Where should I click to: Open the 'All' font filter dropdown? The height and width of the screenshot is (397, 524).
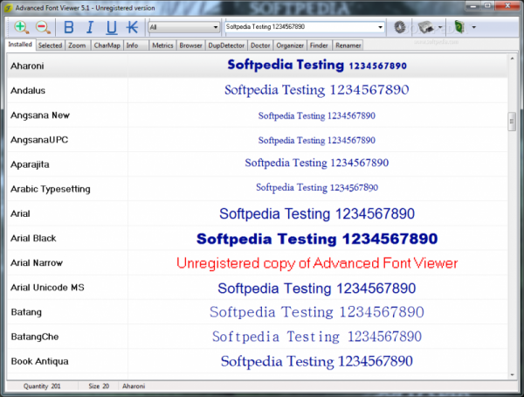pyautogui.click(x=183, y=27)
